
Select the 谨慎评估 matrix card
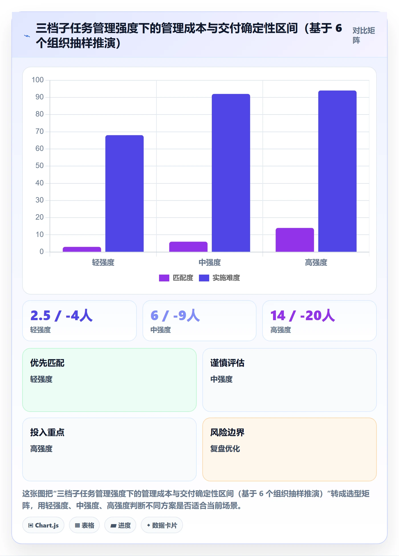click(x=290, y=380)
